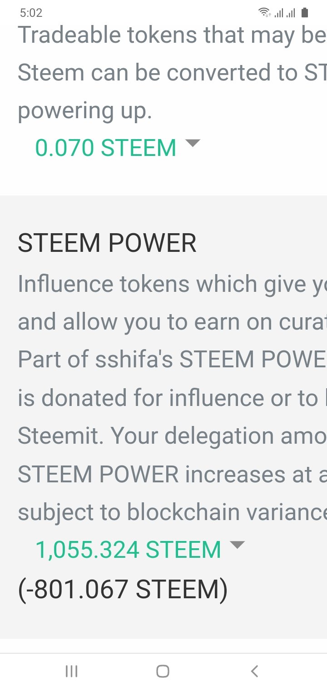Expand the arrow beside 0.070 STEEM

coord(193,143)
